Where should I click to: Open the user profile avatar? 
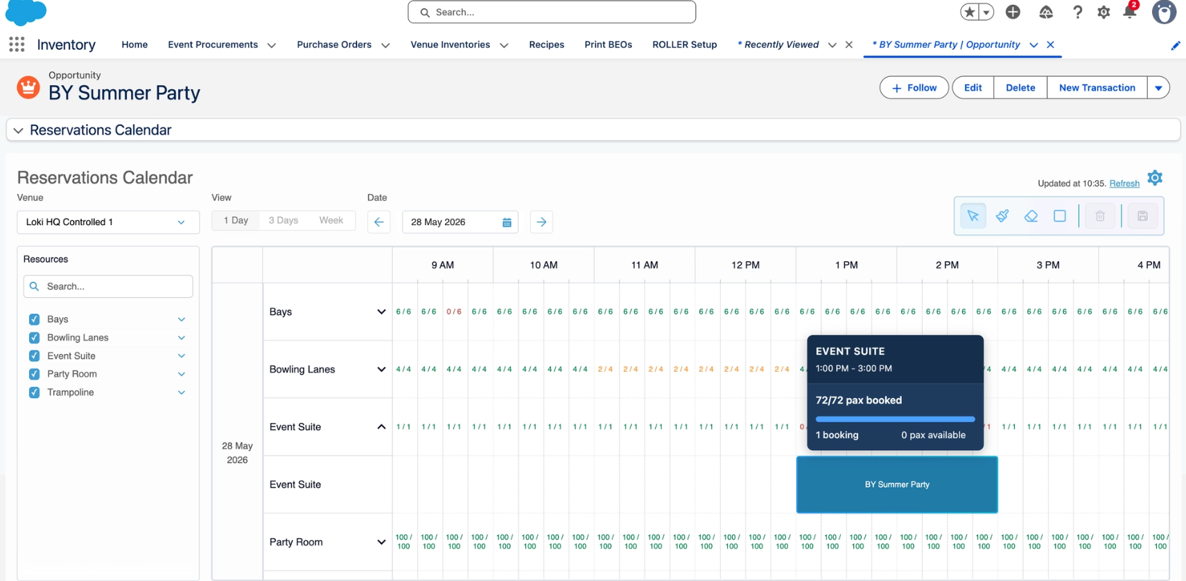click(1164, 12)
